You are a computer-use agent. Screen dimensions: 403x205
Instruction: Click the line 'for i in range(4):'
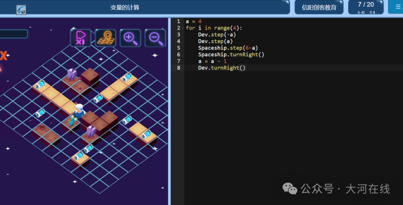pos(214,28)
